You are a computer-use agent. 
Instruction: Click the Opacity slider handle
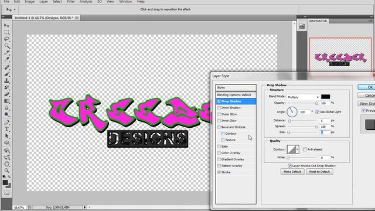click(316, 103)
